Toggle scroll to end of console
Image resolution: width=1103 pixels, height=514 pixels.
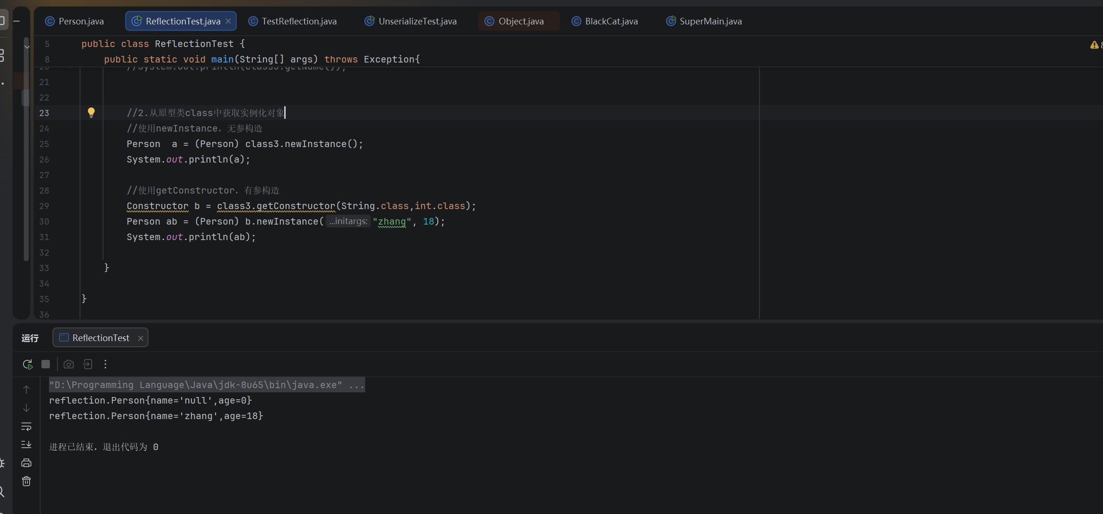pyautogui.click(x=26, y=444)
